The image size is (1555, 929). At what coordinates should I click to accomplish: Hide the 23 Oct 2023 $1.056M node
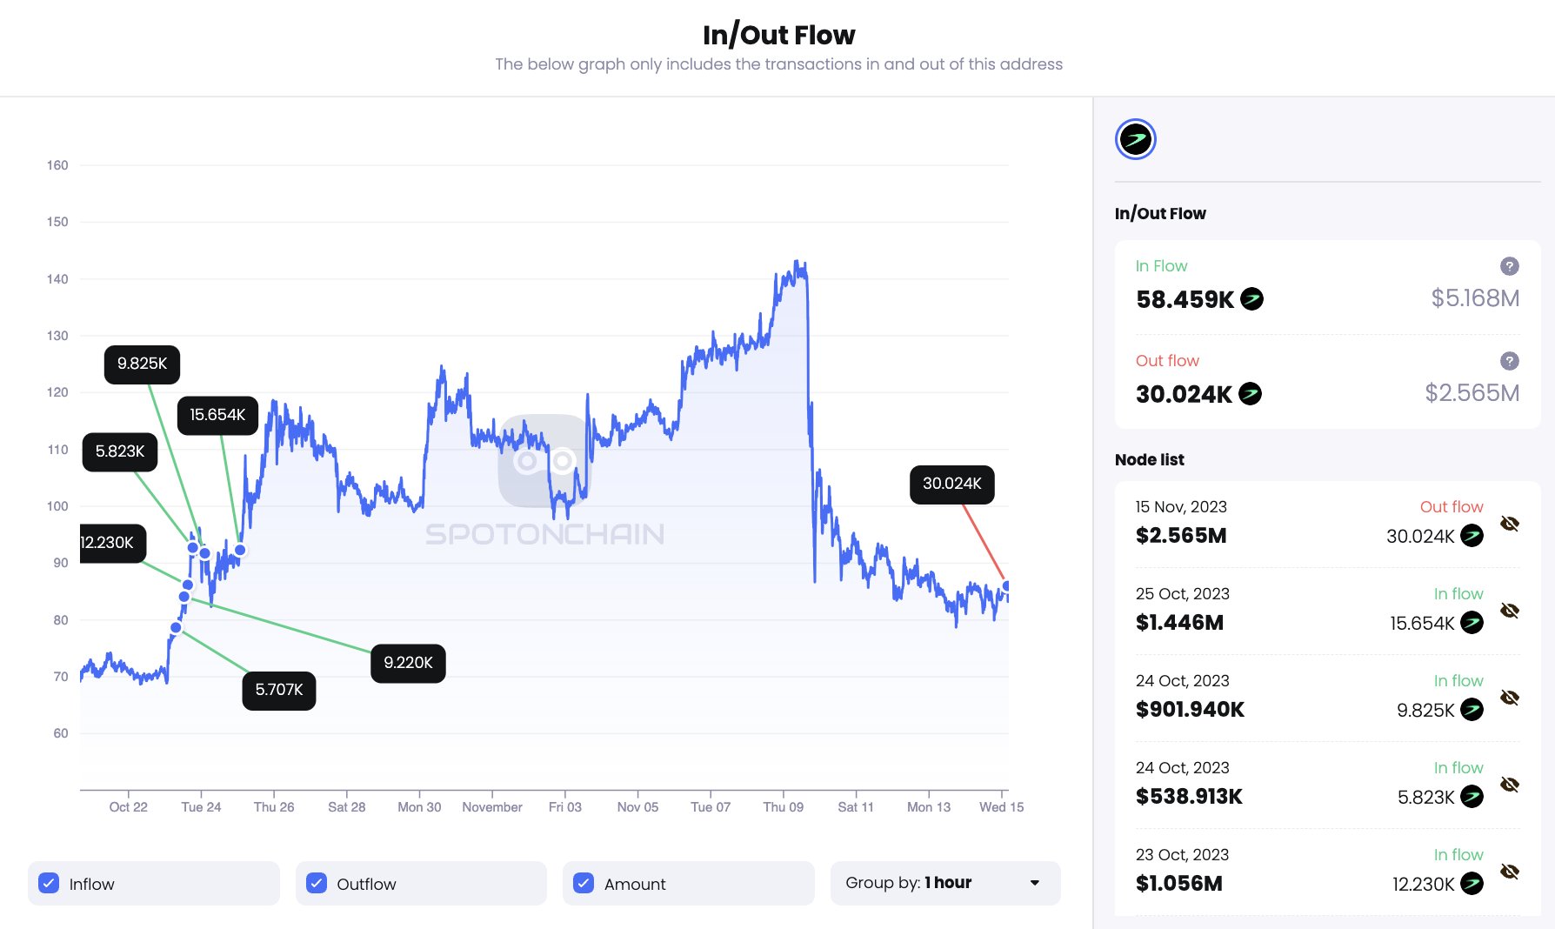1509,872
